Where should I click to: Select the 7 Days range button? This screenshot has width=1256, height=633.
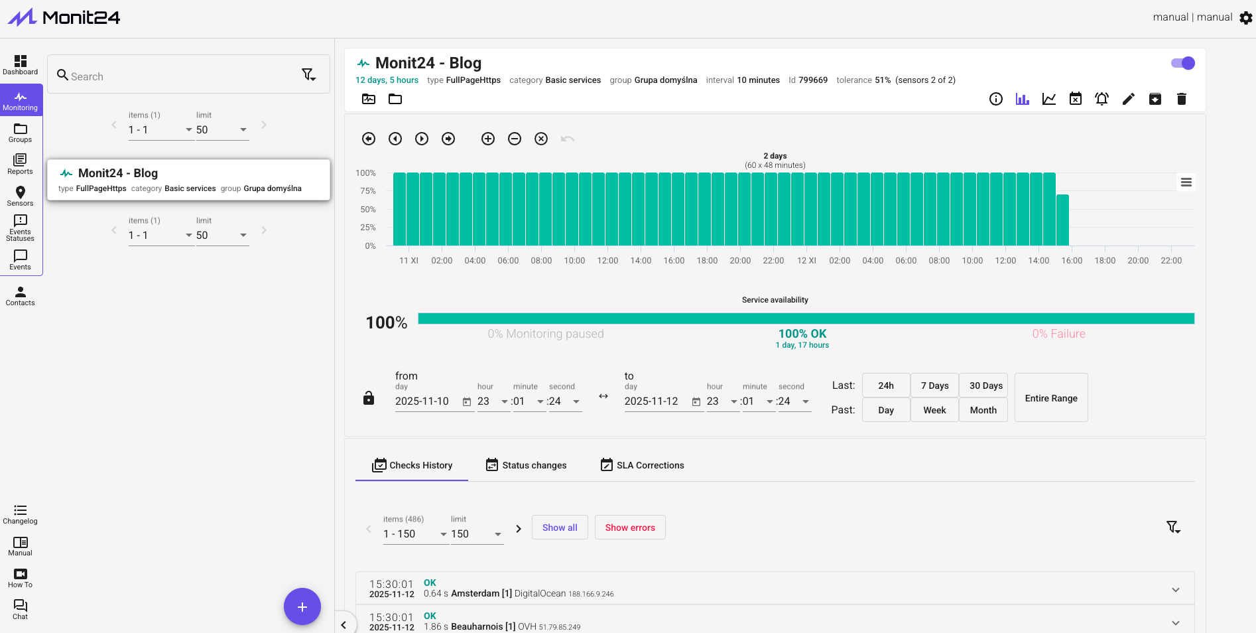point(934,386)
